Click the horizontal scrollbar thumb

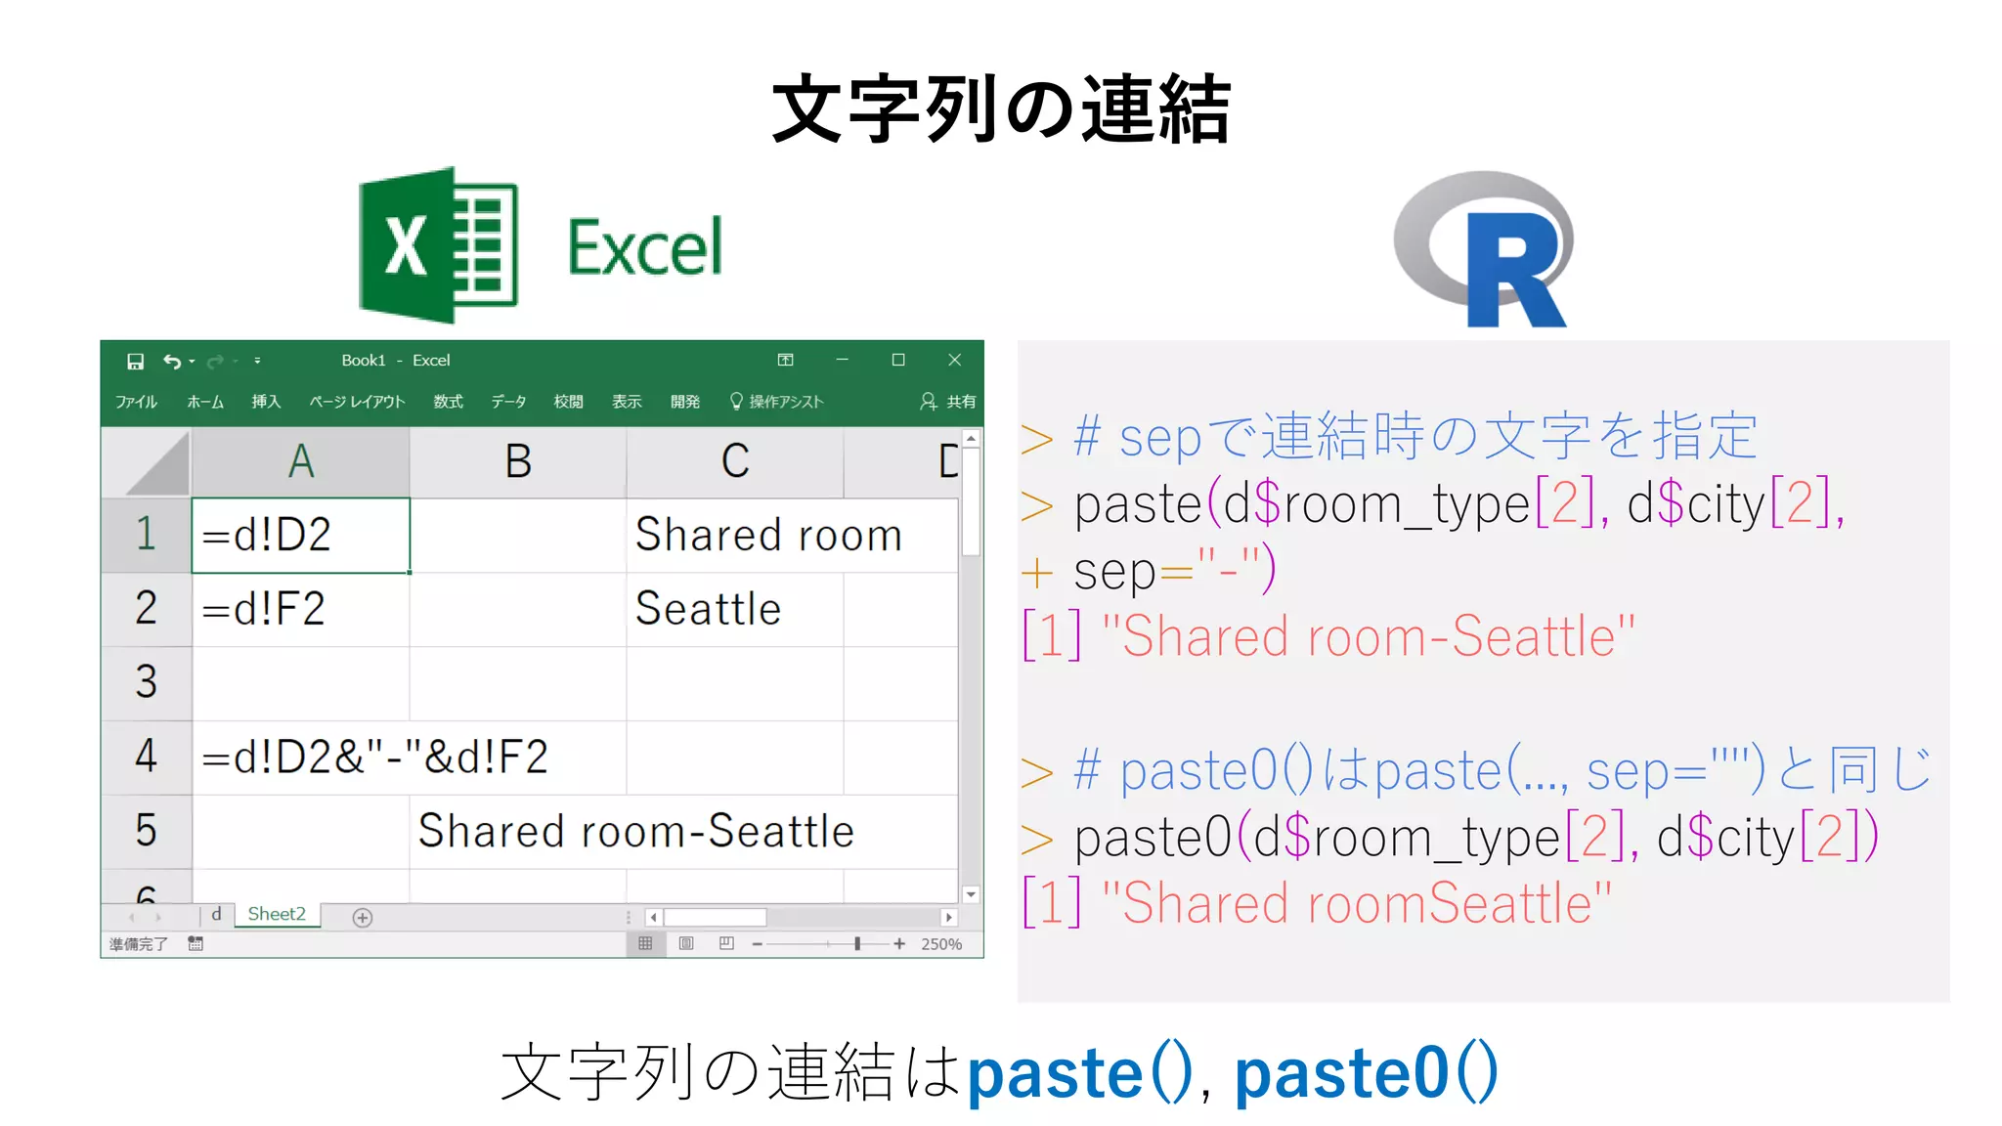point(716,918)
